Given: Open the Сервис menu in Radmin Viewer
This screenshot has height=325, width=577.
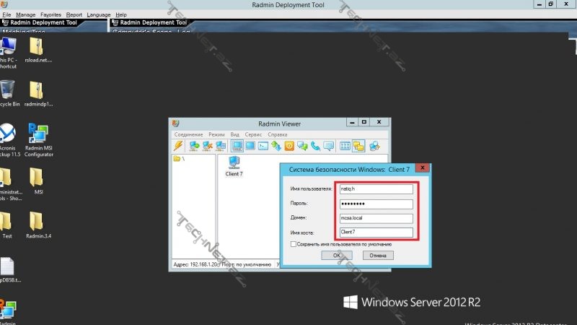Looking at the screenshot, I should pyautogui.click(x=253, y=134).
